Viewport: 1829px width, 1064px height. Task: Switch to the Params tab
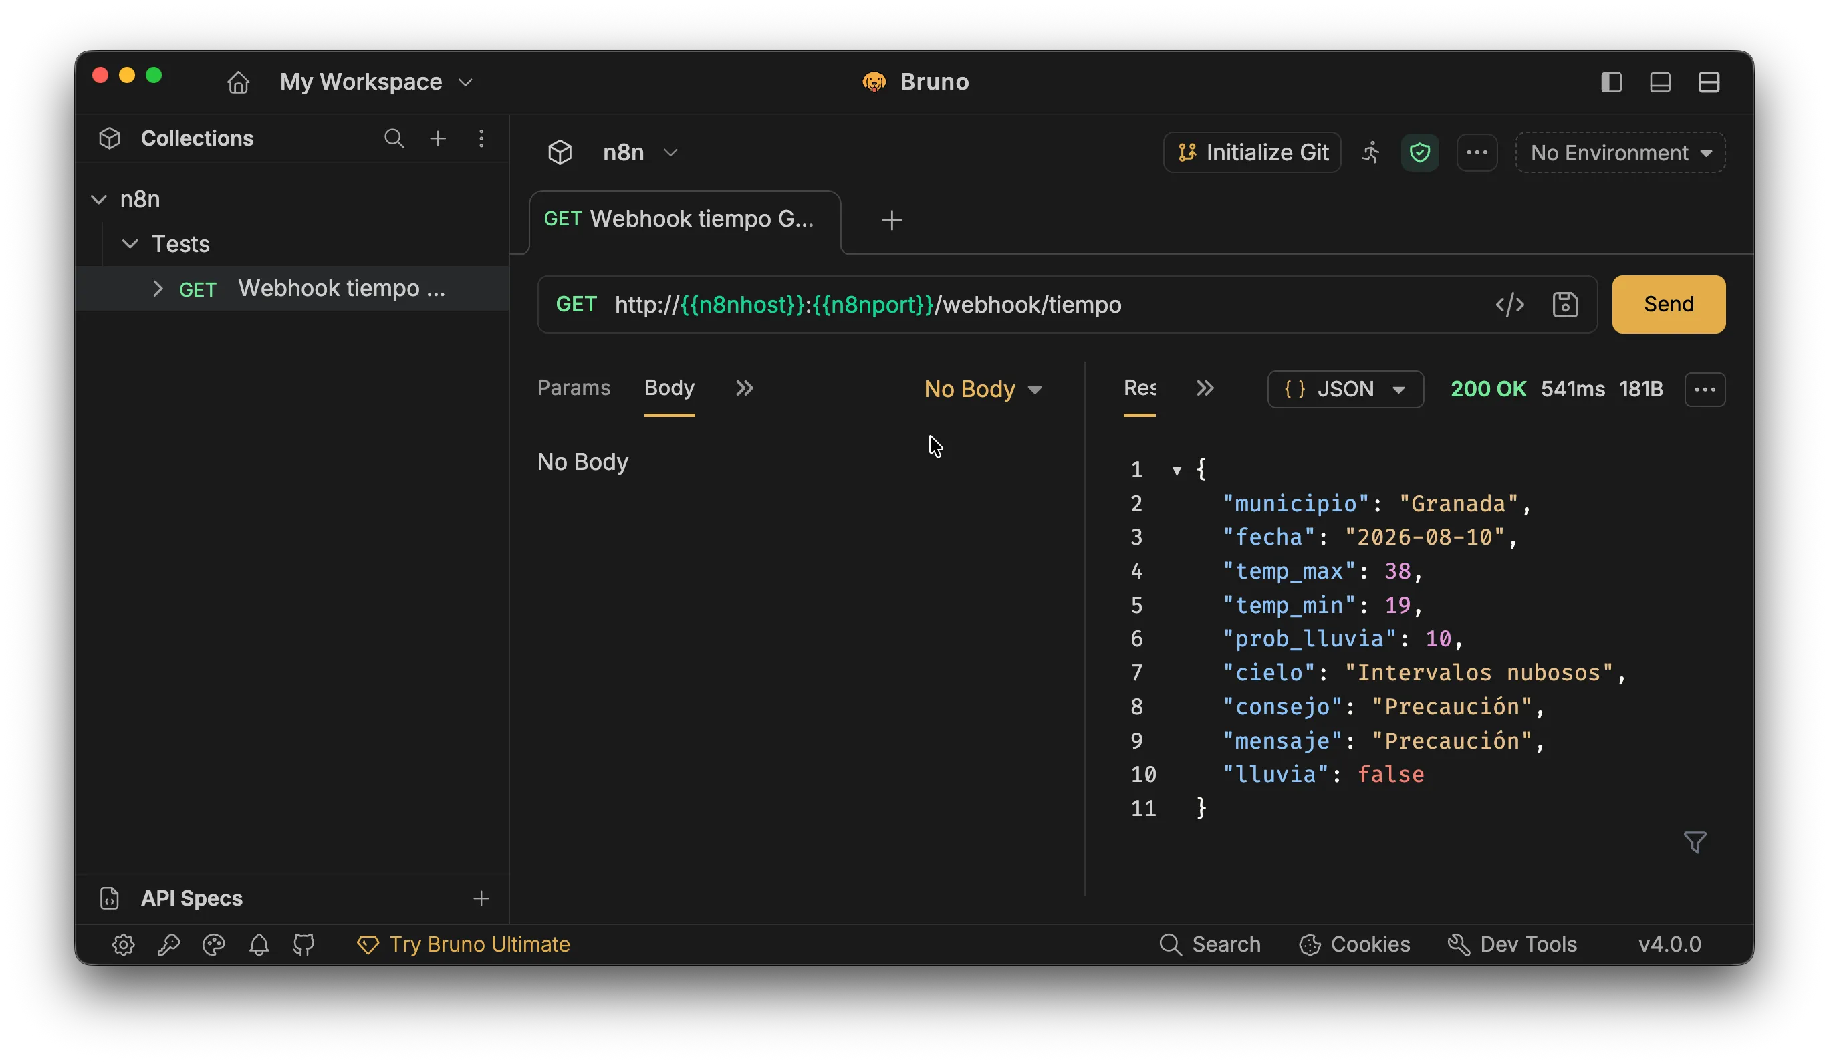[574, 388]
